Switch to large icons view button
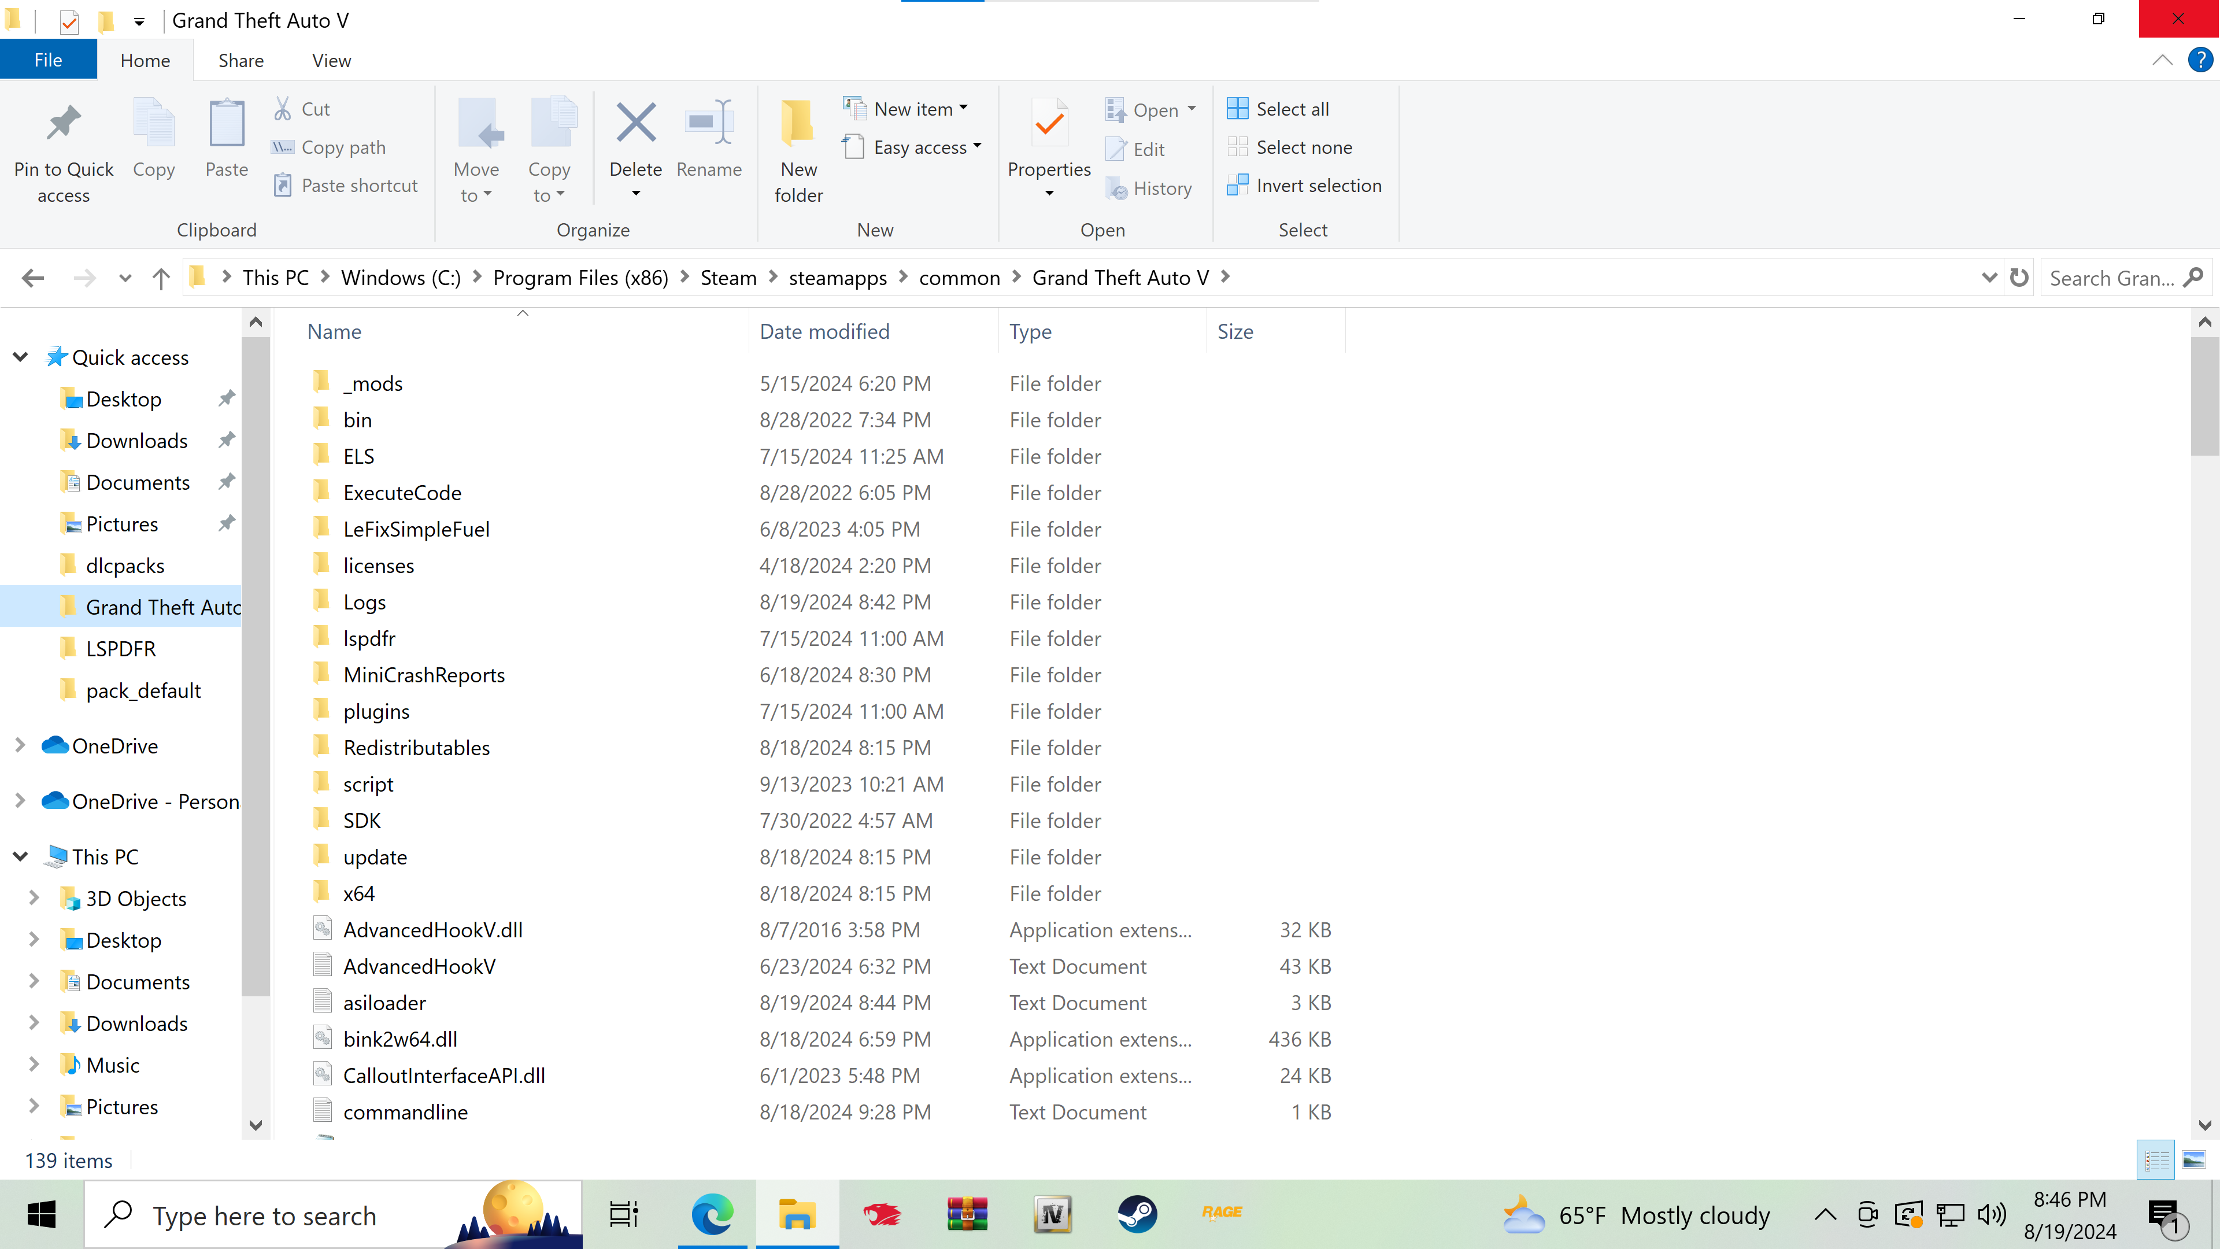Screen dimensions: 2220x1249 pyautogui.click(x=2193, y=1160)
